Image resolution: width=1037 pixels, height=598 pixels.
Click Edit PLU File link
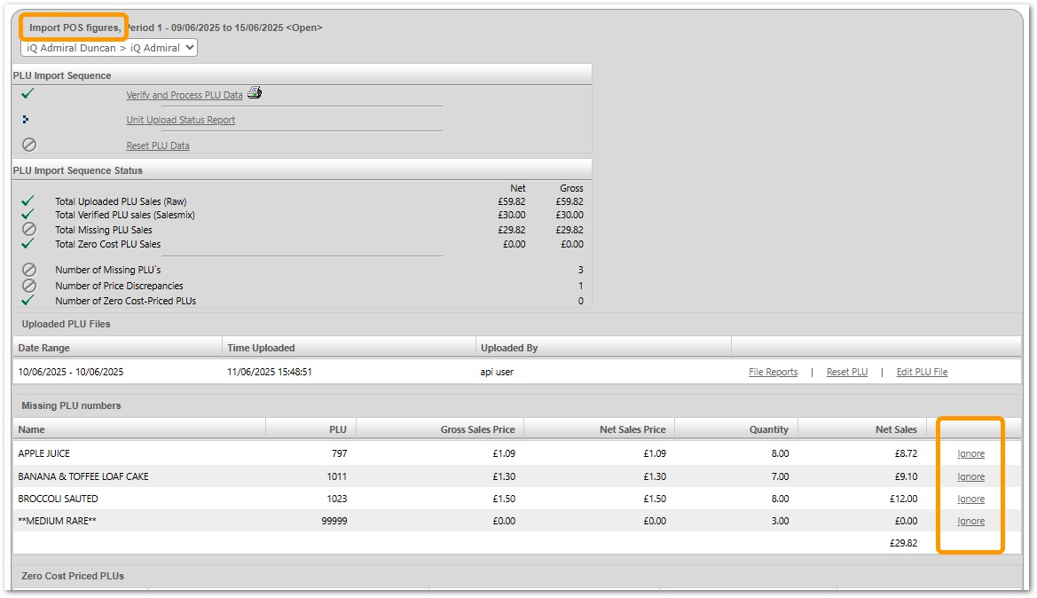[x=922, y=372]
